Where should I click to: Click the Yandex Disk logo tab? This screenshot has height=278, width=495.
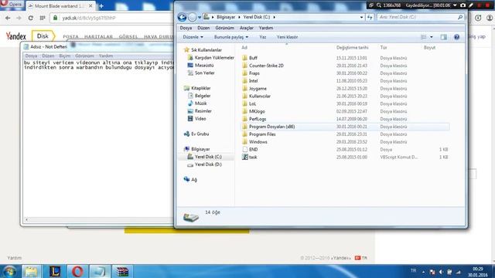click(43, 36)
